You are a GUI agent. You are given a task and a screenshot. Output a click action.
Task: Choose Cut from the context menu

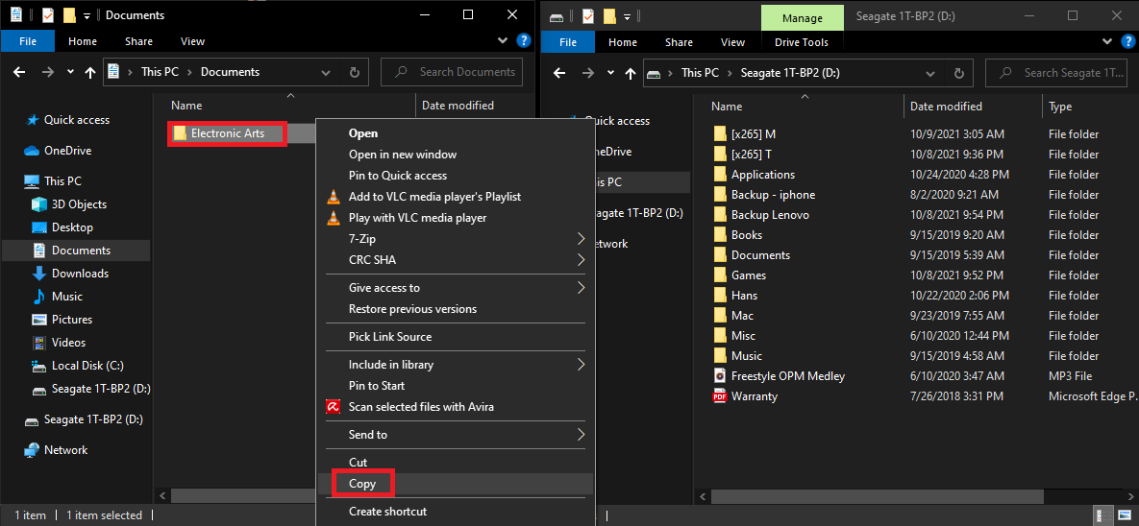359,462
